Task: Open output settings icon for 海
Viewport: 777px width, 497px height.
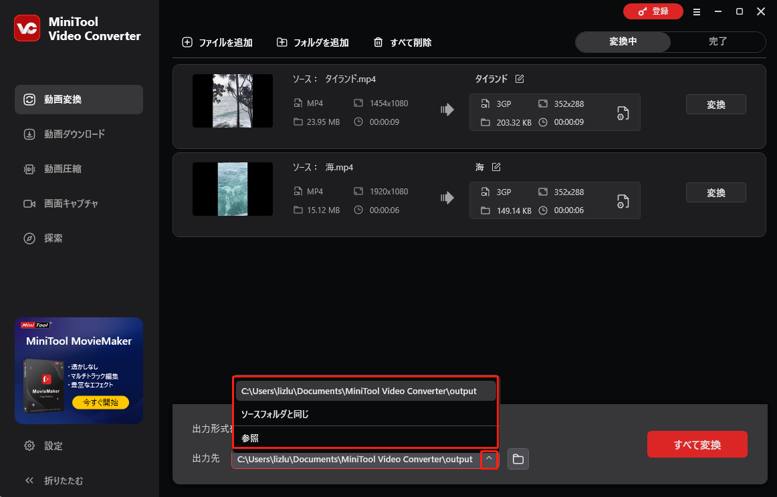Action: point(623,202)
